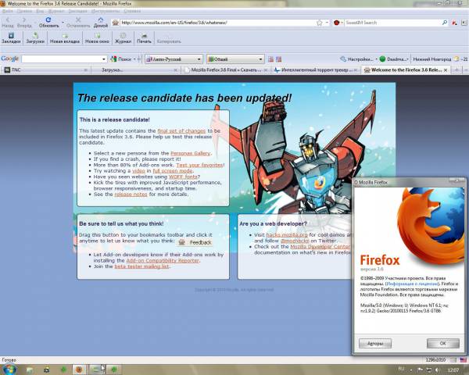Open the search engine selector dropdown
Image resolution: width=469 pixels, height=375 pixels.
click(338, 23)
